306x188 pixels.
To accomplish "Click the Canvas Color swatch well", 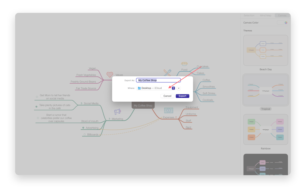I will 280,23.
